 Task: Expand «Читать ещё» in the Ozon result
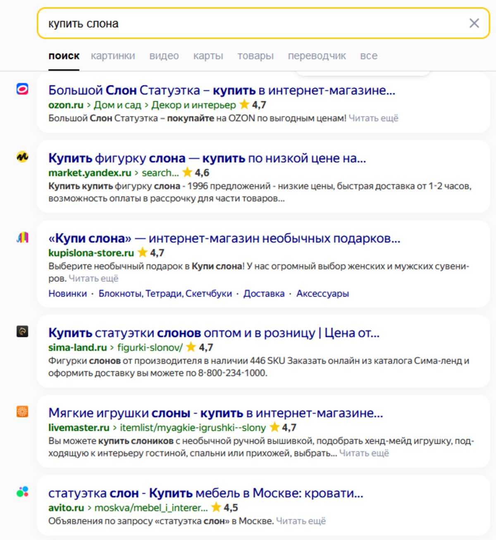tap(373, 118)
